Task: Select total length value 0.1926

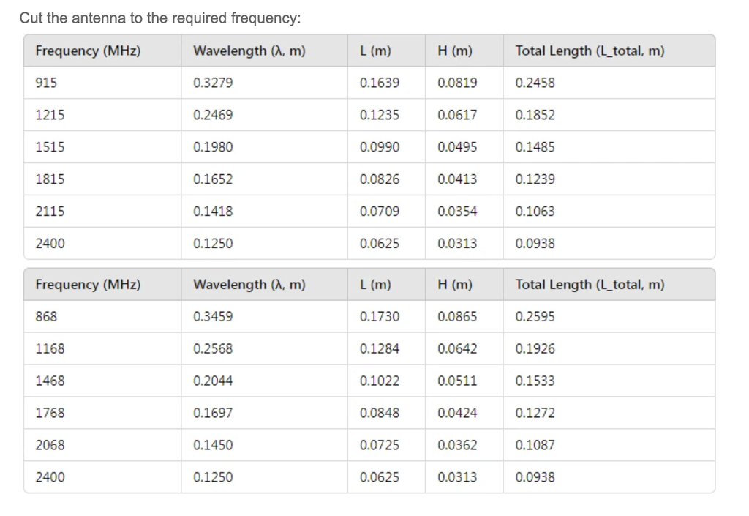Action: click(535, 349)
